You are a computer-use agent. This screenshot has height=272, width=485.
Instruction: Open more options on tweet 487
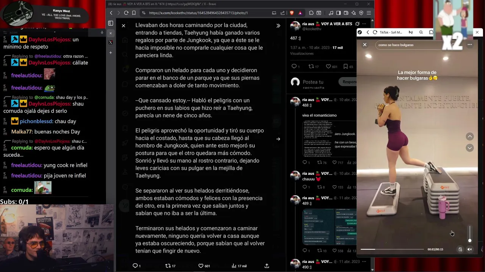click(x=364, y=24)
